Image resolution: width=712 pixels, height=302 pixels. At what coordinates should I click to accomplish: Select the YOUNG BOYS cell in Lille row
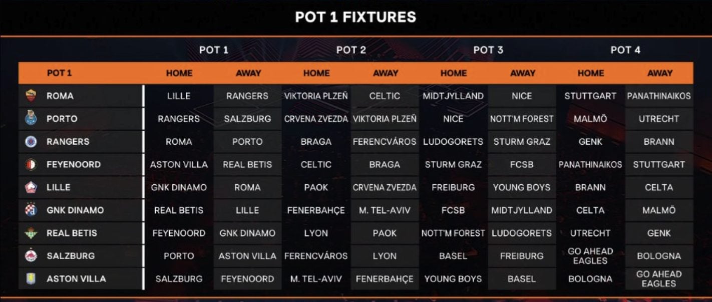(522, 187)
